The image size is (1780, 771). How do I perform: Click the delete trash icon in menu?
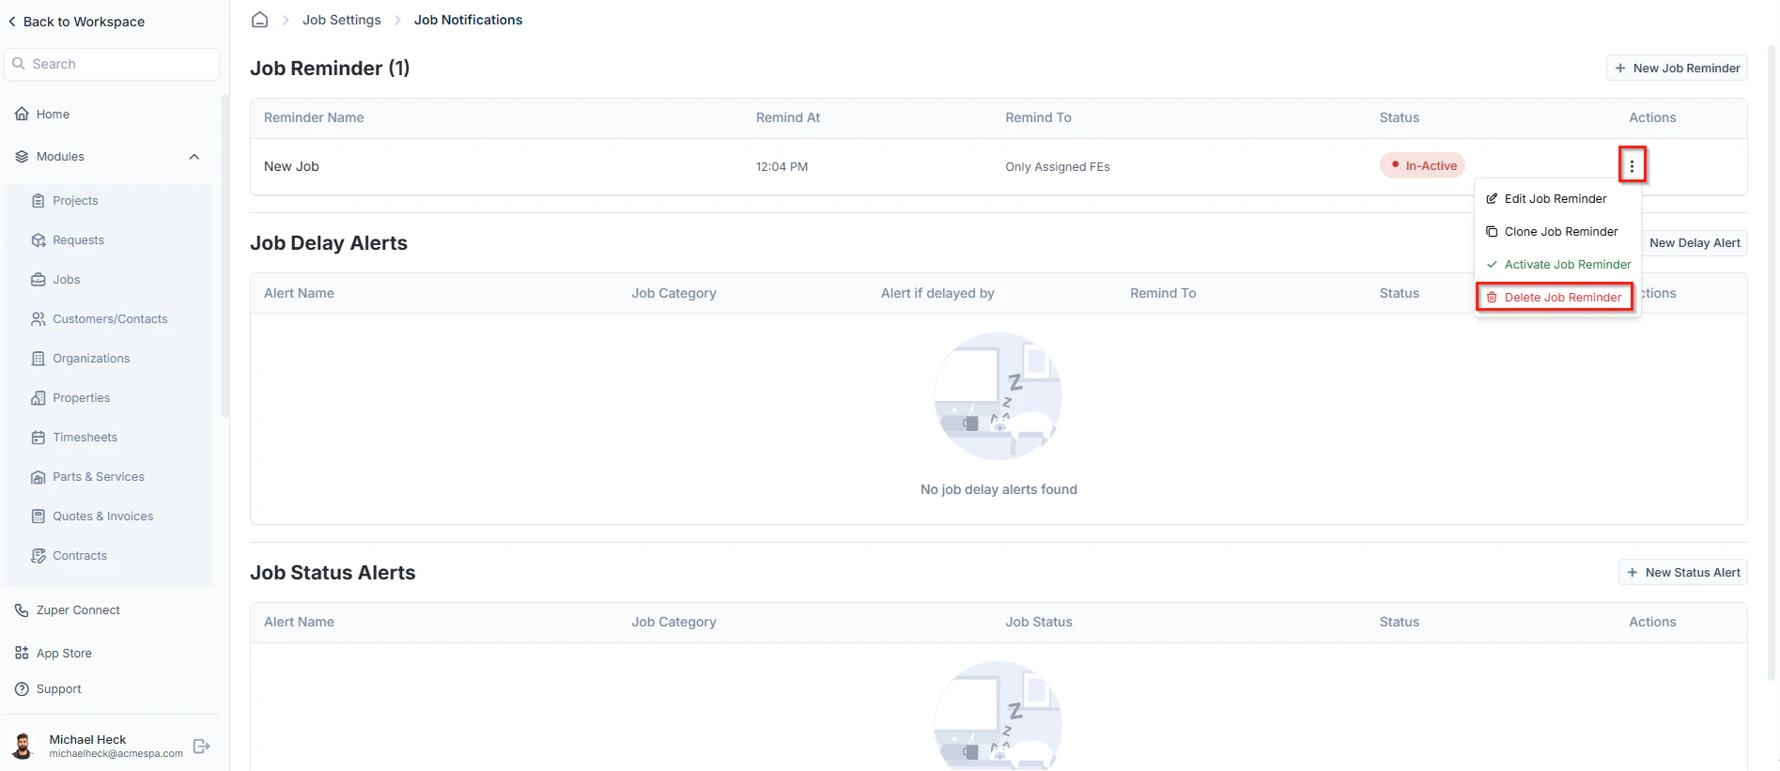[1492, 298]
